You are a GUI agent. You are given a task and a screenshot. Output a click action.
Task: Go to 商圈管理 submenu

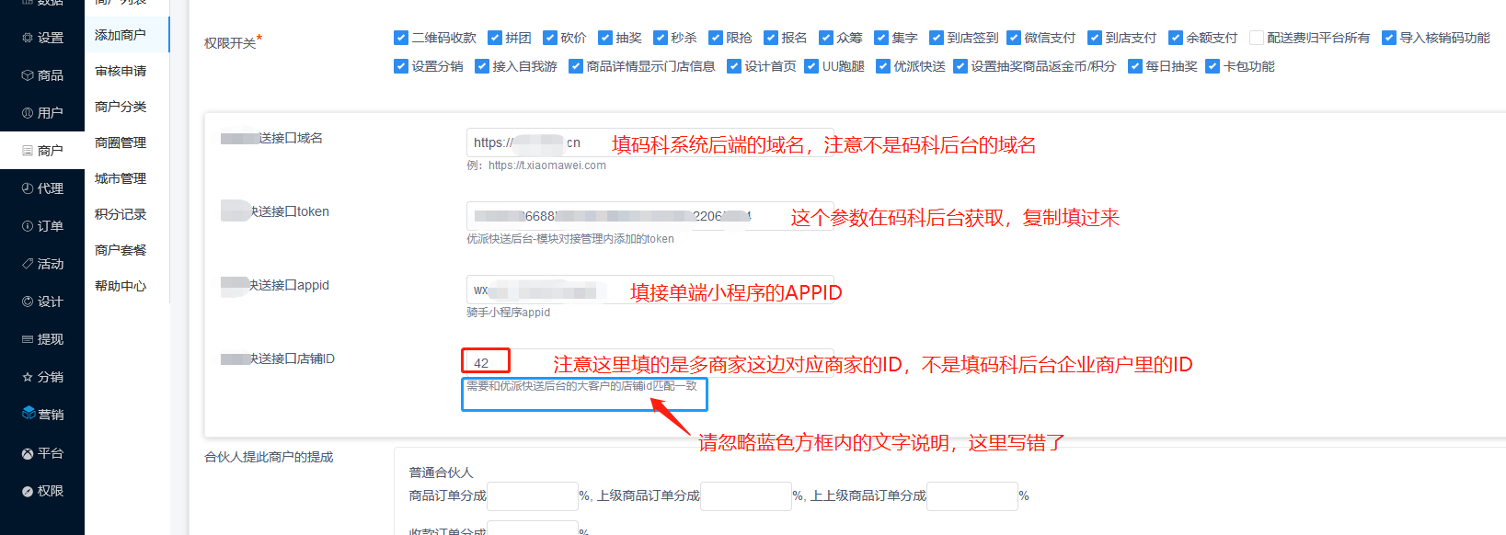tap(121, 142)
